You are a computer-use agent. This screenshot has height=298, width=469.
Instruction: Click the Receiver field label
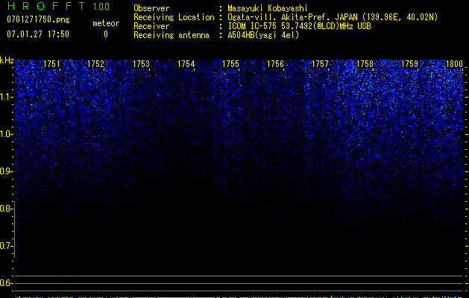(151, 26)
